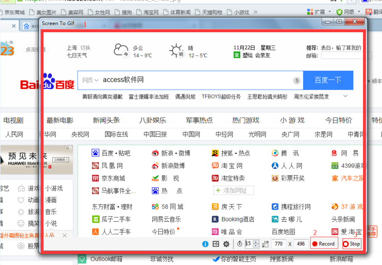Click the 去哪儿 site icon

pyautogui.click(x=275, y=219)
